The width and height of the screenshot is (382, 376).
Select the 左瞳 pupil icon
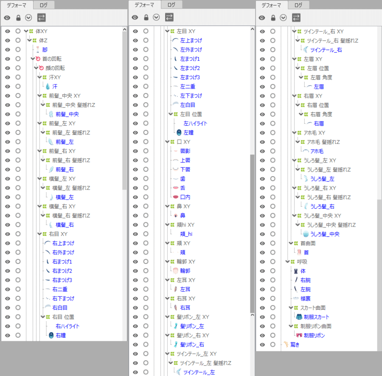coord(179,132)
